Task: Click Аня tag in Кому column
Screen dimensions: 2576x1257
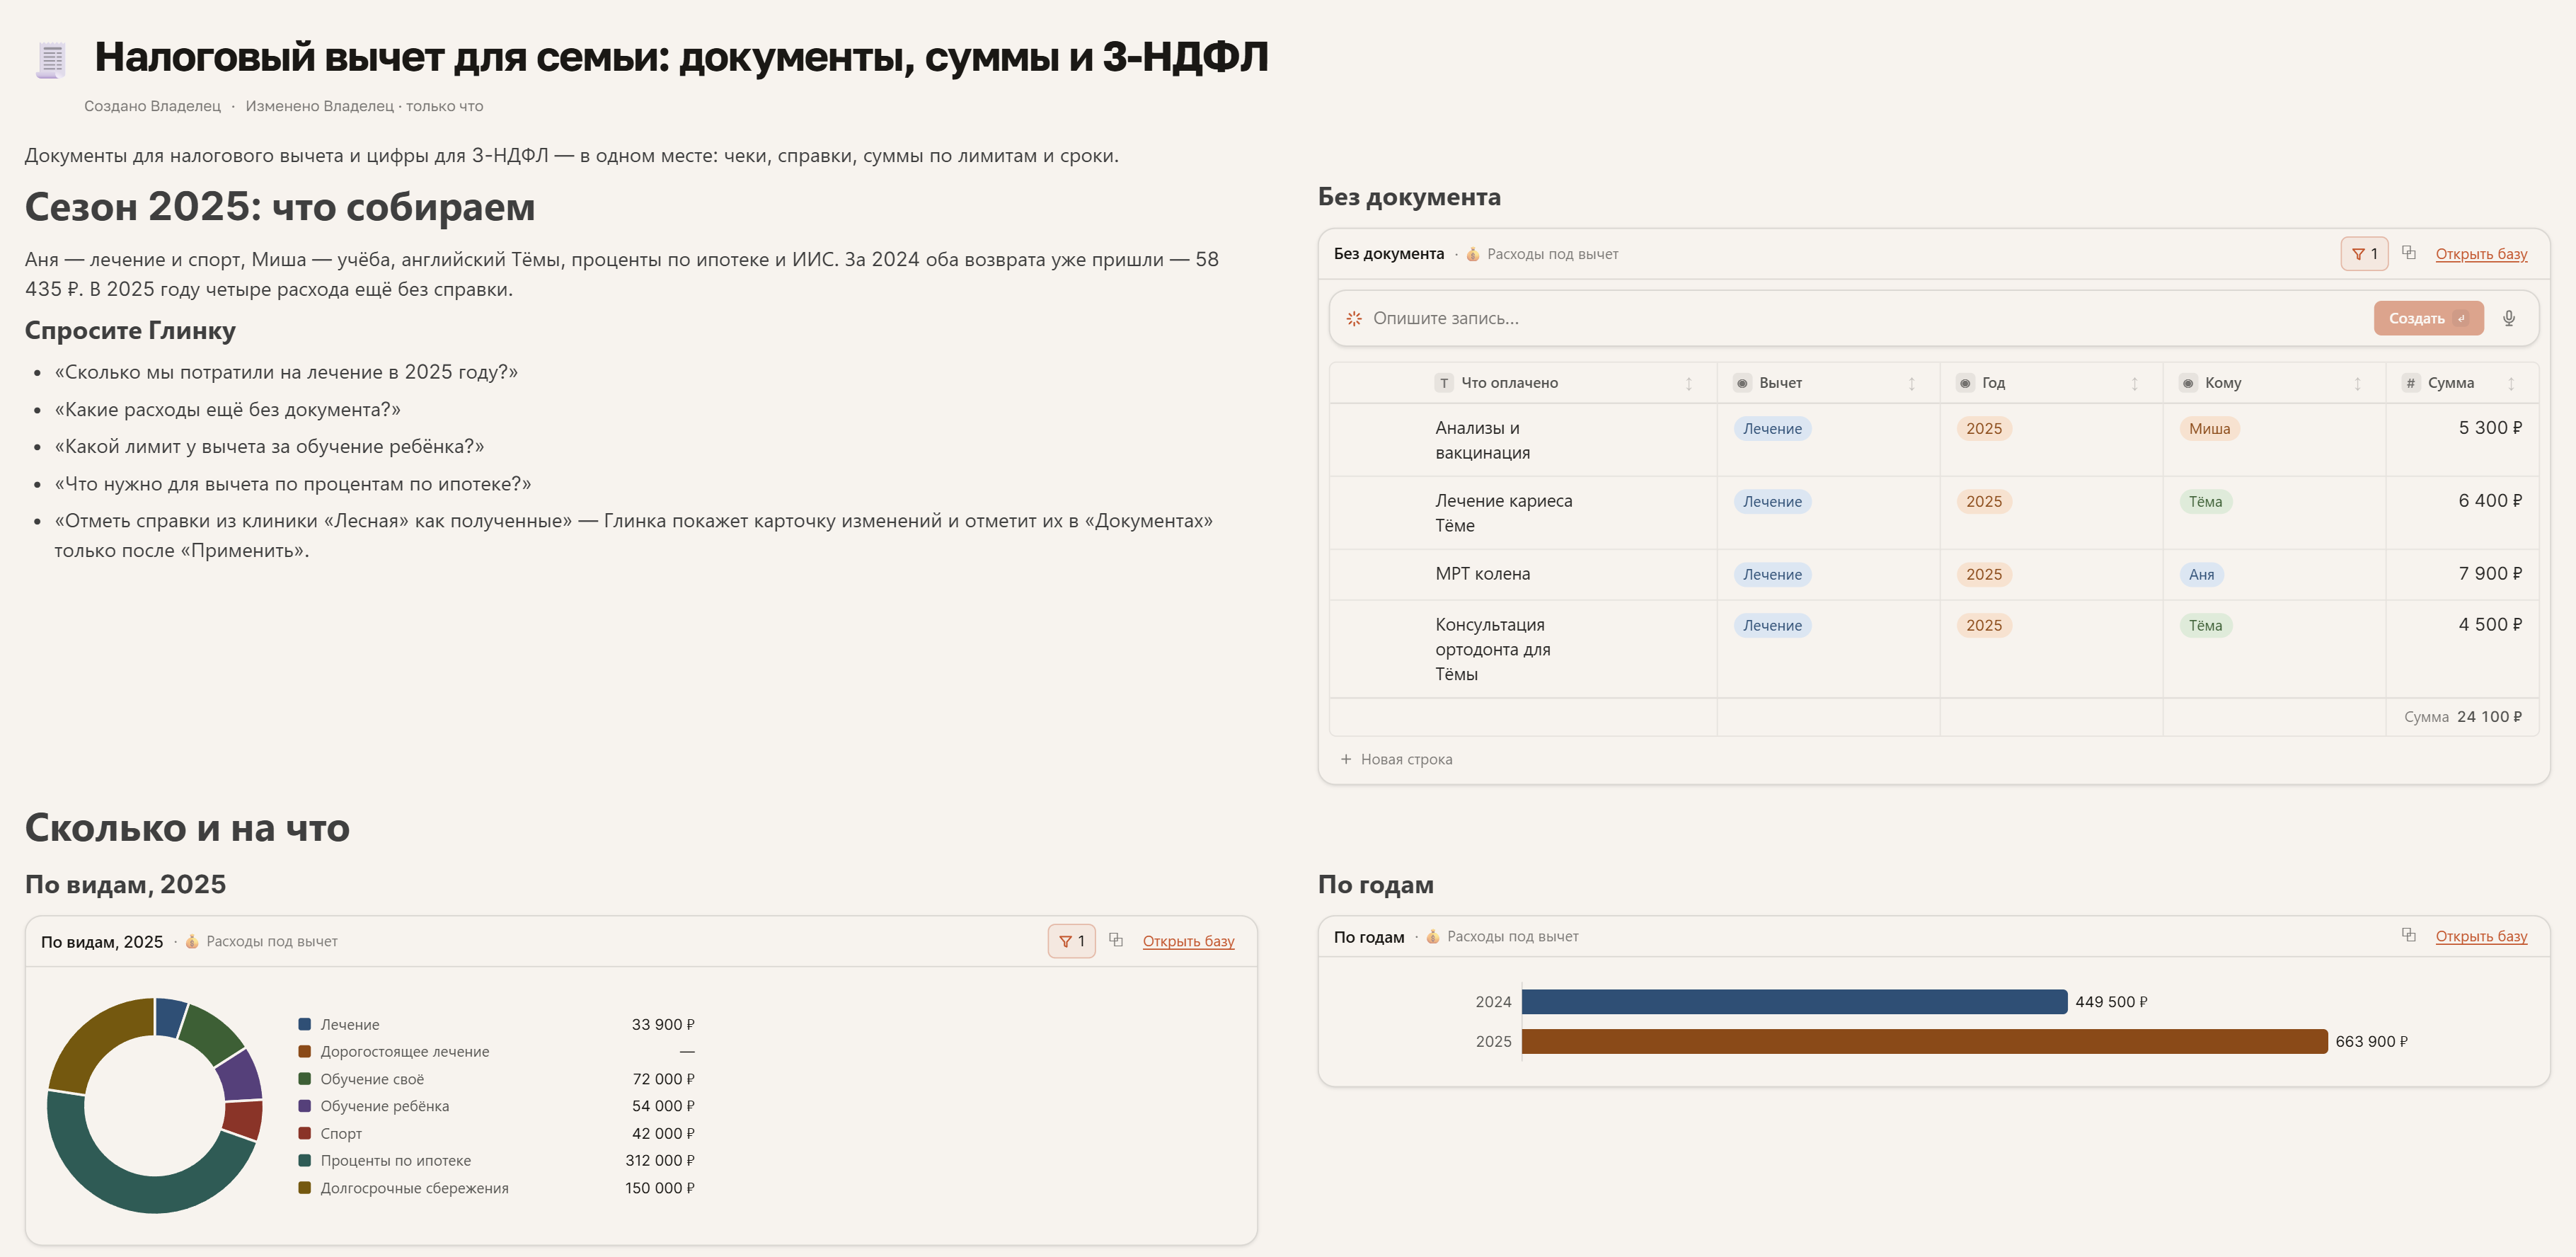Action: [x=2201, y=574]
